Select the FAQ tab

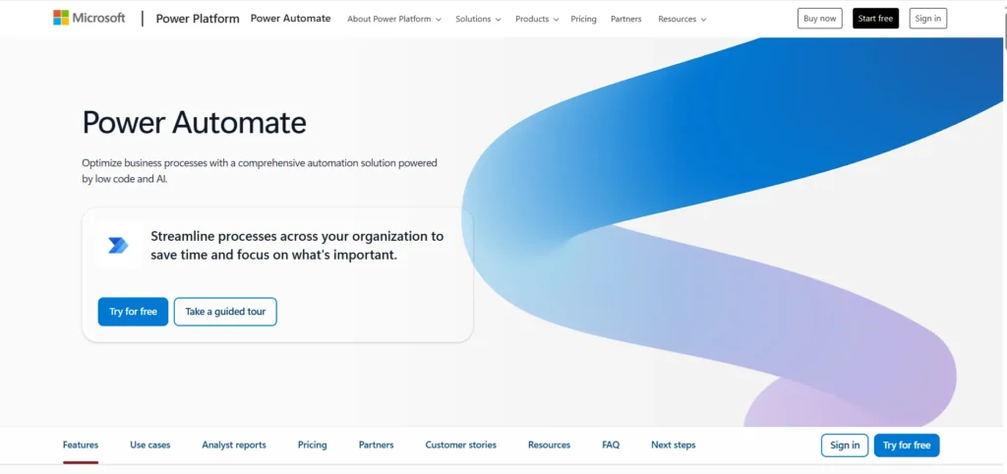click(611, 444)
